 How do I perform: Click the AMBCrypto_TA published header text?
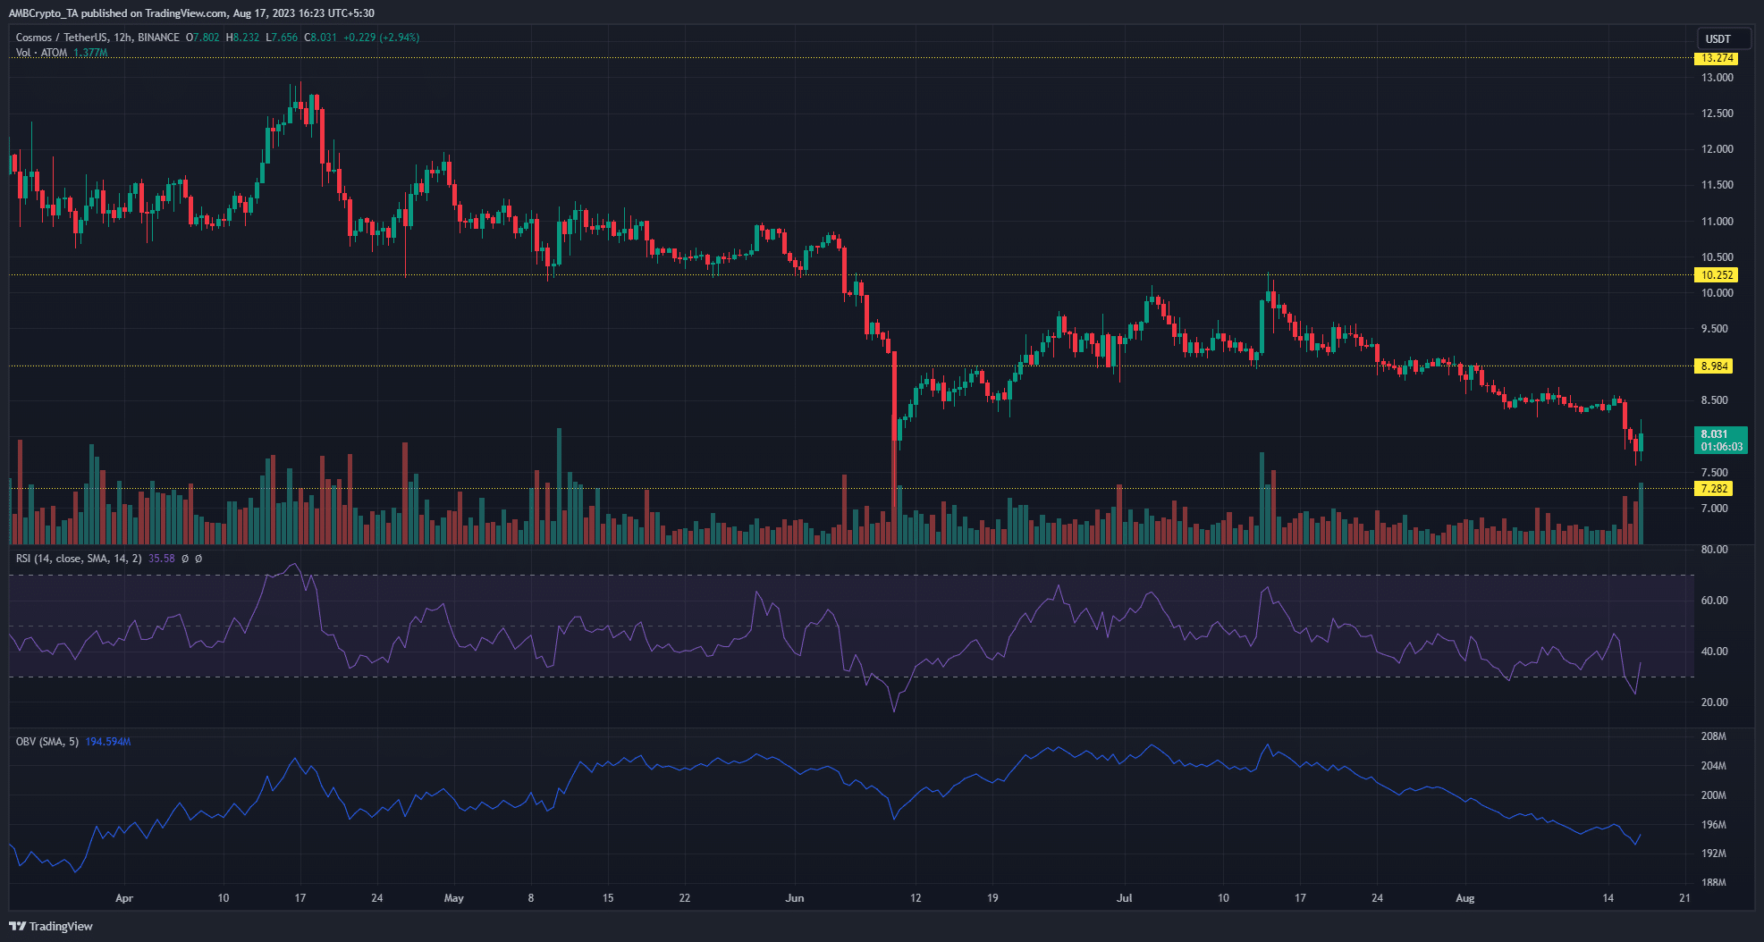pos(191,13)
